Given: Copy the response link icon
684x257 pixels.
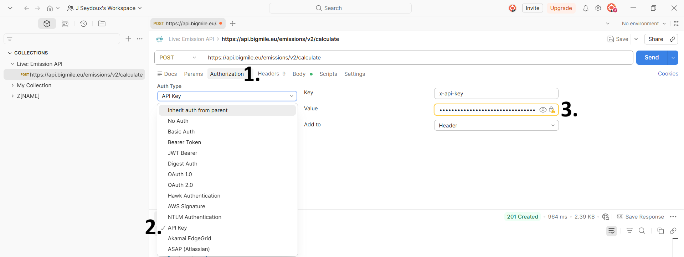Looking at the screenshot, I should click(x=673, y=231).
